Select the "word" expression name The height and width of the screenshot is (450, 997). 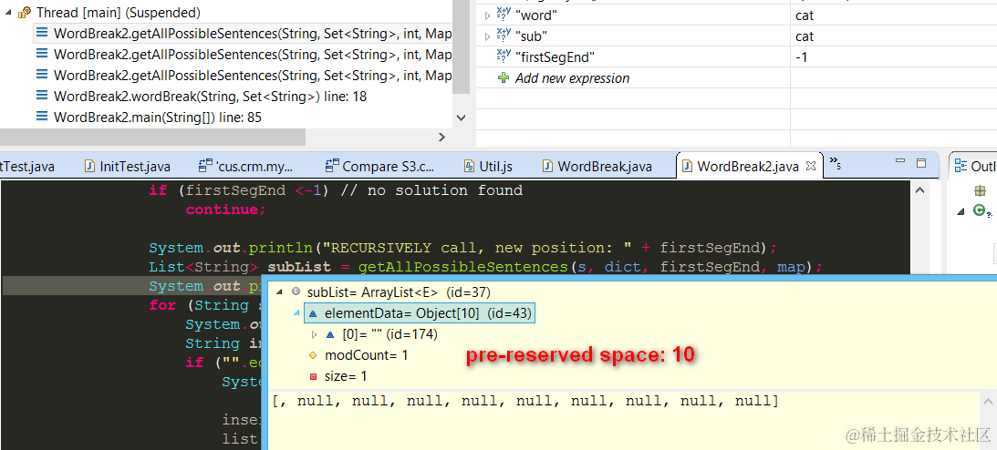(536, 15)
